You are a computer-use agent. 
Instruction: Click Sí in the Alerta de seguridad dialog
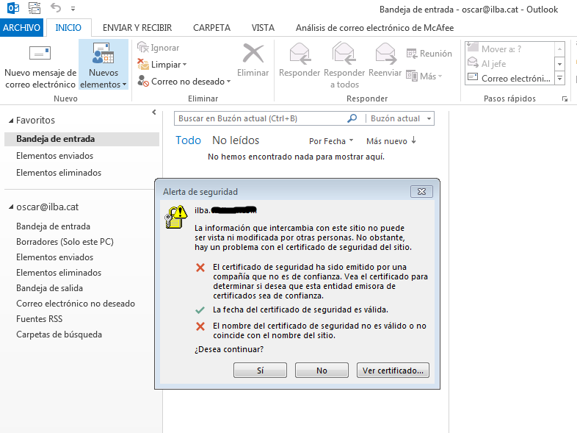[x=260, y=371]
